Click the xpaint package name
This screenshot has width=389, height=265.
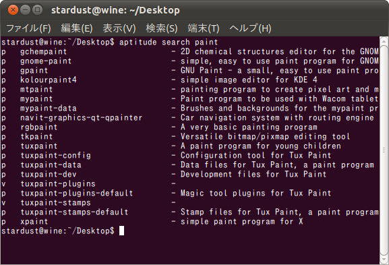[x=34, y=222]
